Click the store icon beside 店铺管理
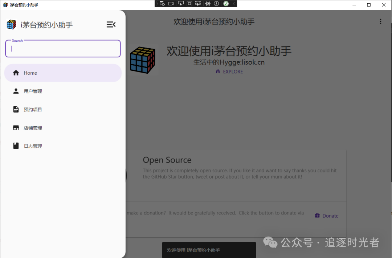The height and width of the screenshot is (258, 392). 16,127
